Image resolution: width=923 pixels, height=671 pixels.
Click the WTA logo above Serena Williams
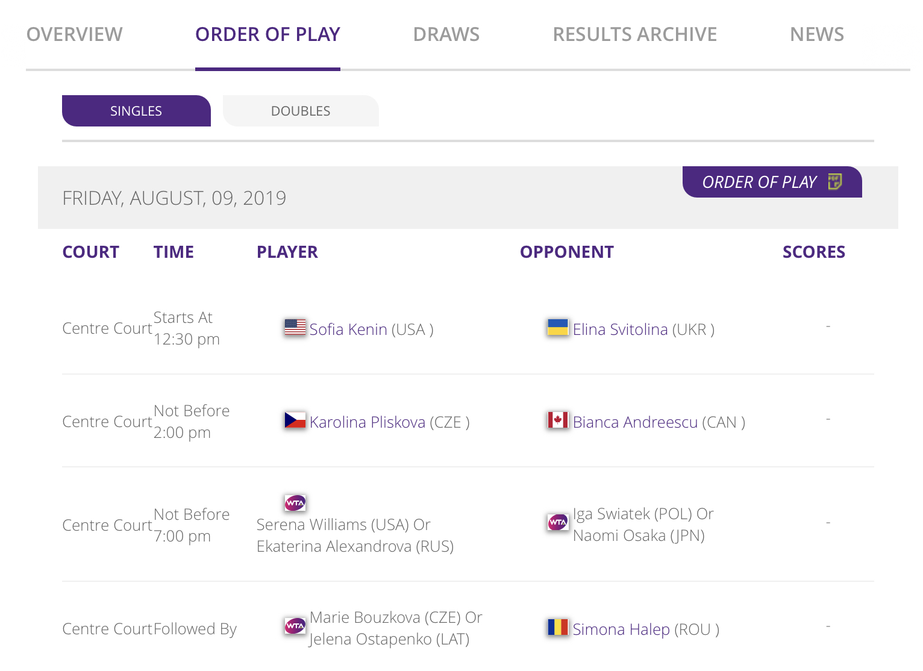(295, 502)
